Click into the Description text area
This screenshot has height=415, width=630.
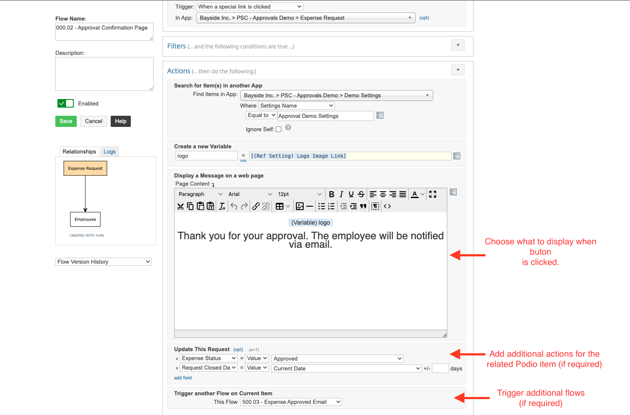pyautogui.click(x=104, y=74)
